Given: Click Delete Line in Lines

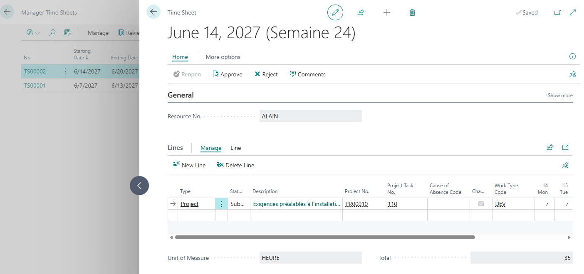Looking at the screenshot, I should coord(235,165).
